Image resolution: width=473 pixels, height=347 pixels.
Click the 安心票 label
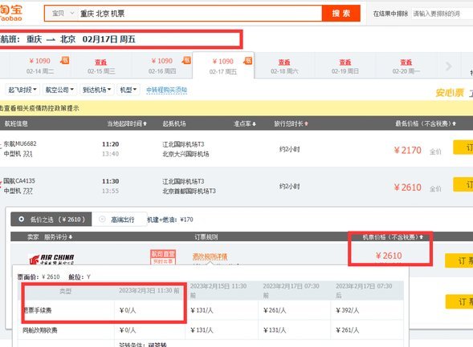click(x=450, y=93)
